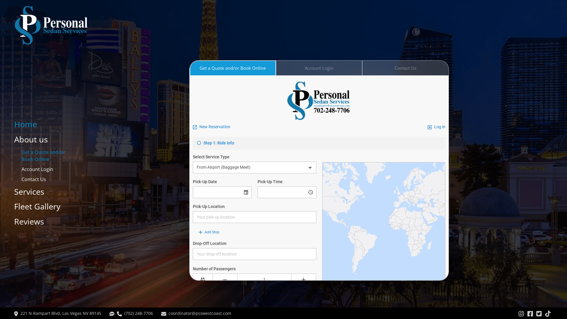This screenshot has width=567, height=319.
Task: Decrease passengers with the minus button
Action: click(225, 278)
